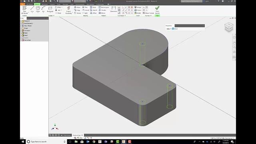The height and width of the screenshot is (144, 256).
Task: Open the View ribbon tab
Action: (x=72, y=4)
